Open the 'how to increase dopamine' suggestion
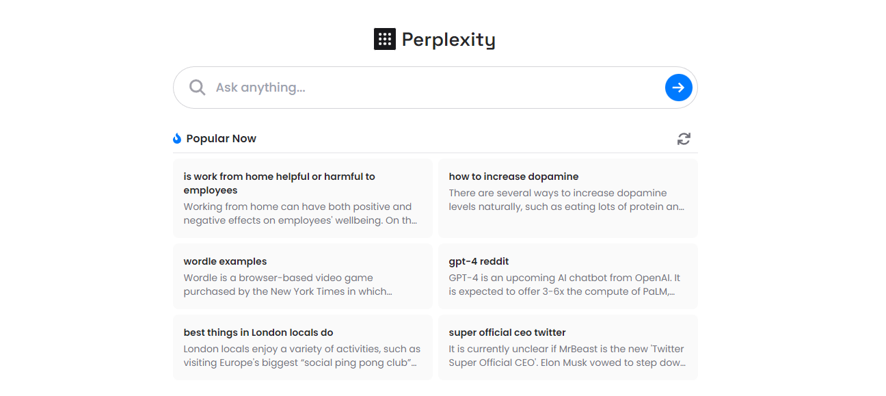 (567, 198)
